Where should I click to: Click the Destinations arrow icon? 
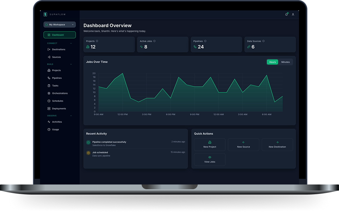[x=49, y=49]
